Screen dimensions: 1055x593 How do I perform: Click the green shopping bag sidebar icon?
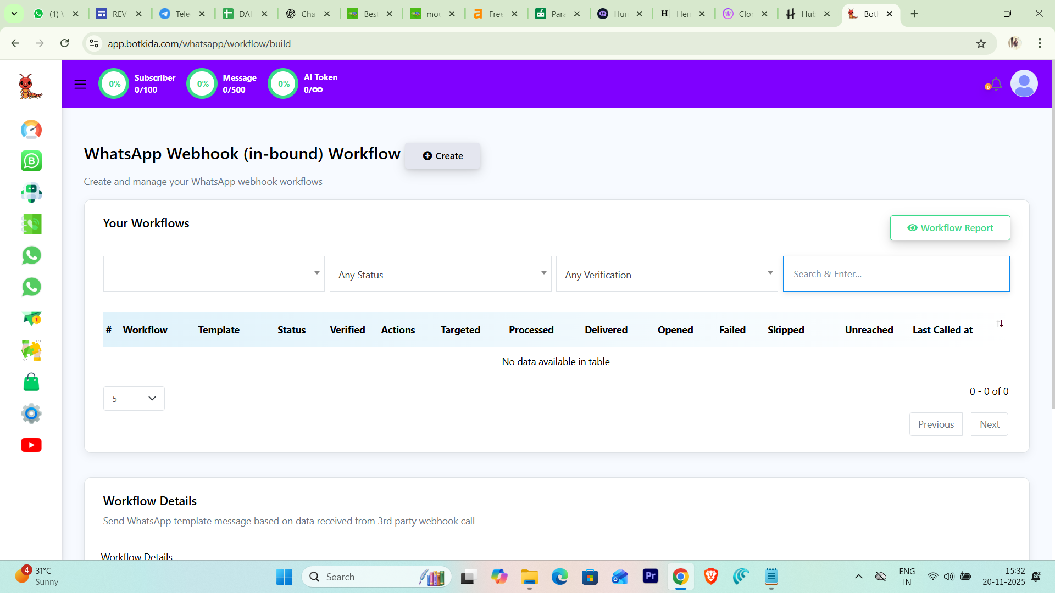click(x=31, y=382)
